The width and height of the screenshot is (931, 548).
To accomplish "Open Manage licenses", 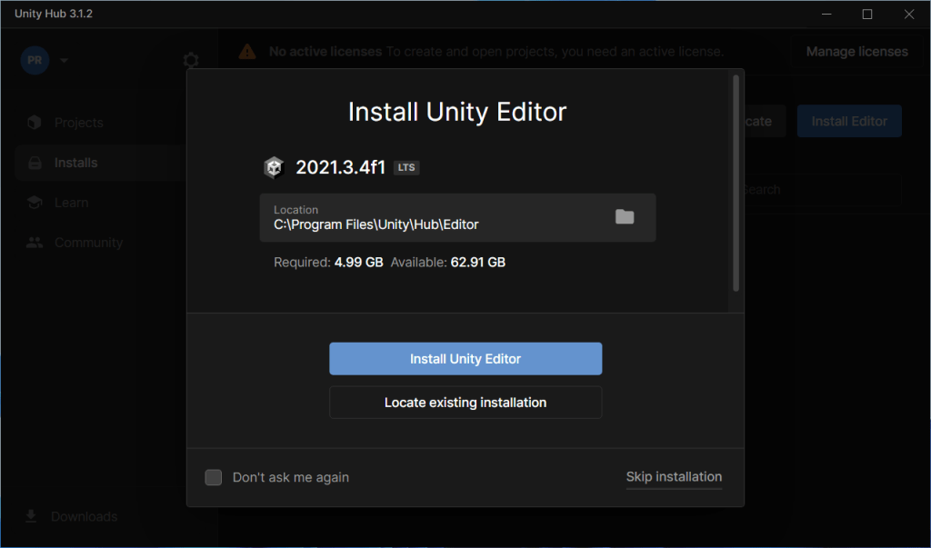I will point(856,52).
